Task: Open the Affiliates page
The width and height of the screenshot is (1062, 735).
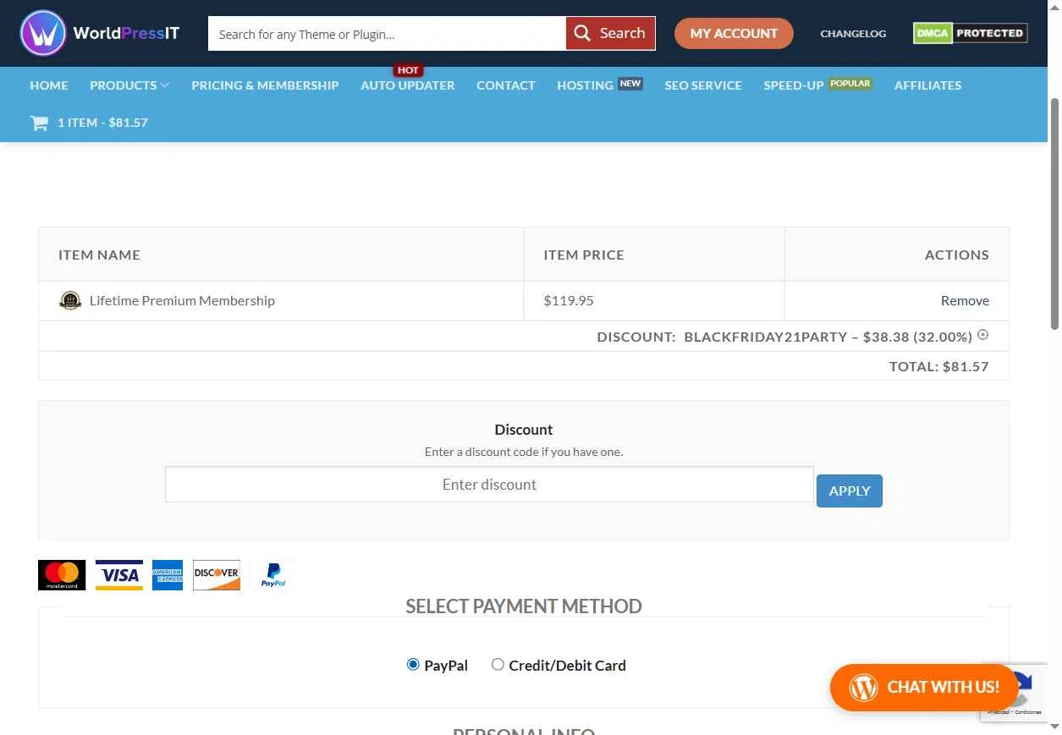Action: click(x=927, y=85)
